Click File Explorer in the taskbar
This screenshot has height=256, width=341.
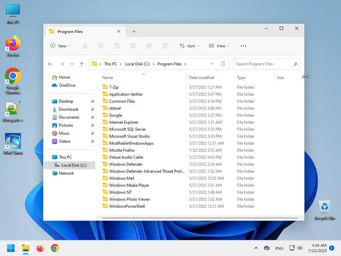26,248
